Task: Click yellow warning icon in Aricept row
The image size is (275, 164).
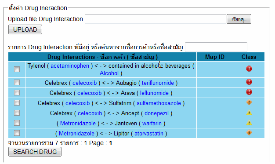Action: 249,113
